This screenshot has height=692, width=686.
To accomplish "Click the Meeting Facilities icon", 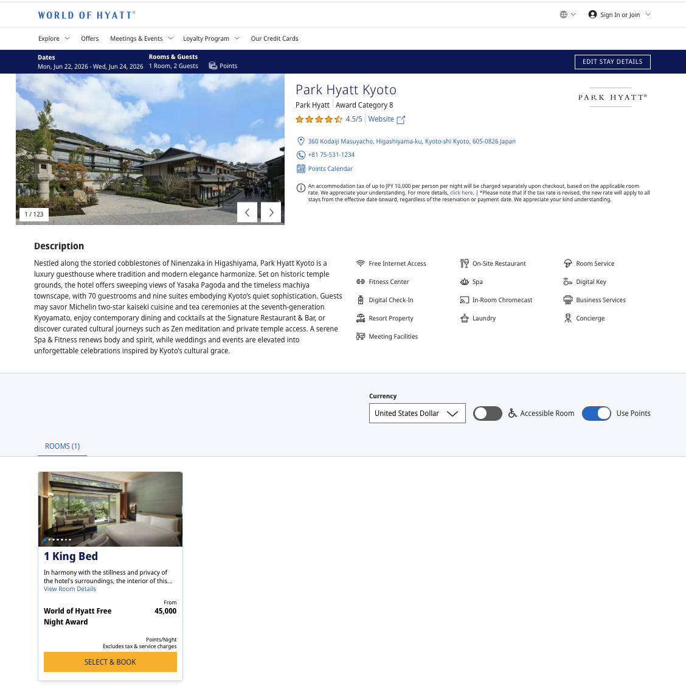I will pos(361,336).
